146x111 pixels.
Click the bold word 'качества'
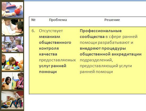coord(48,54)
